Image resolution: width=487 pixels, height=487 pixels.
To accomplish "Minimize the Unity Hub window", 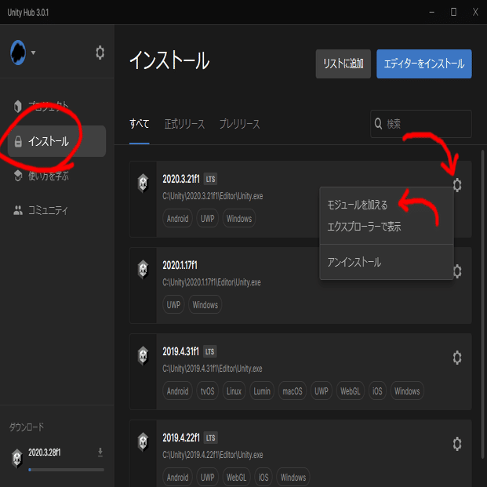I will (x=432, y=12).
